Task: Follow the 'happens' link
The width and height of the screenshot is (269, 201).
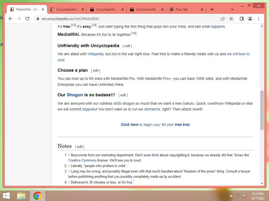Action: pyautogui.click(x=218, y=26)
